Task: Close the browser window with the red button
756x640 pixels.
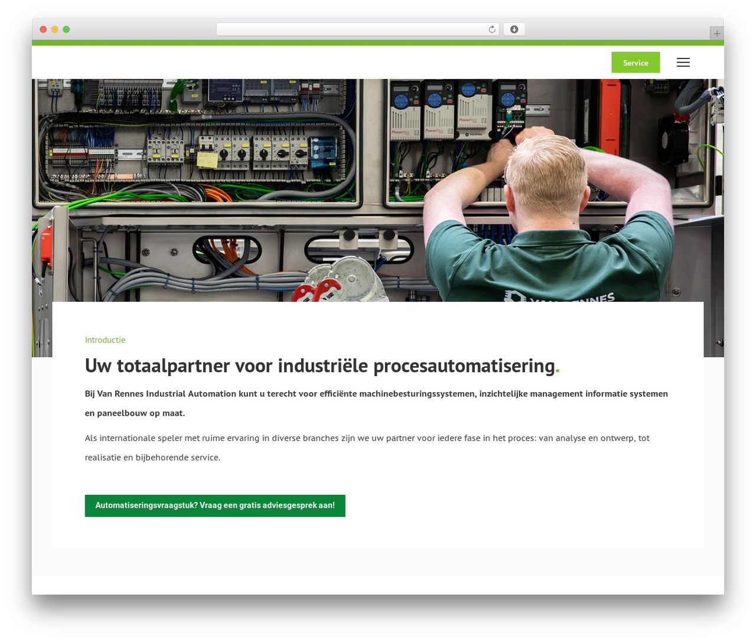Action: [x=43, y=30]
